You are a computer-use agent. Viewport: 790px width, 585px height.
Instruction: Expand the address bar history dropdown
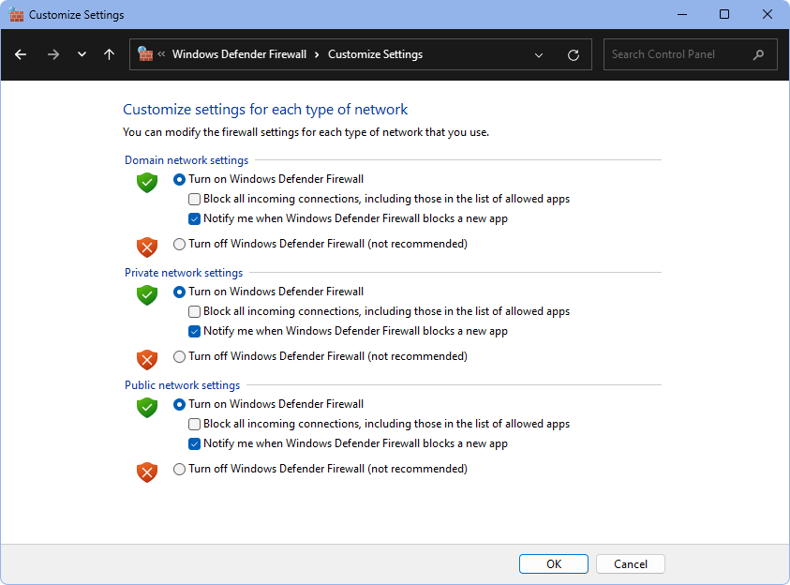(x=539, y=55)
